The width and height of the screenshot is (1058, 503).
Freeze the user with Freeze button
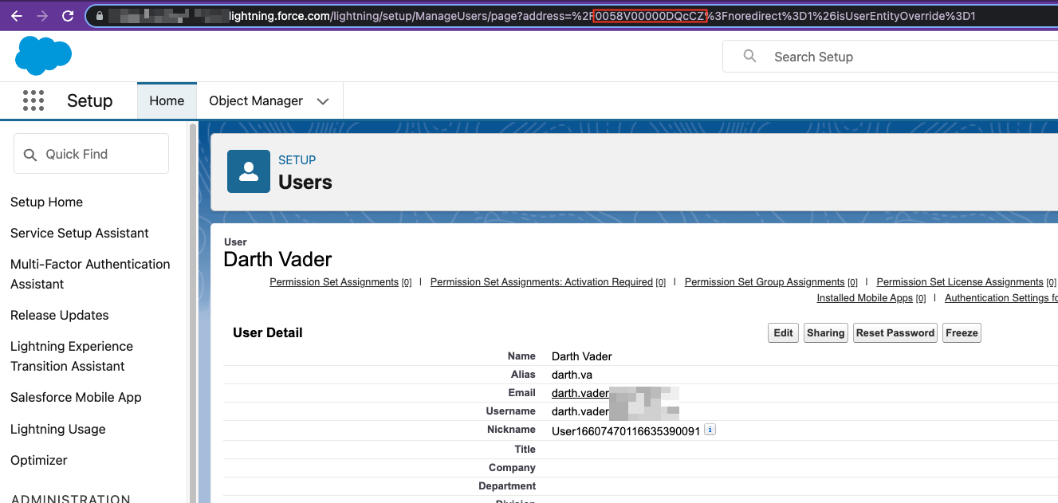pyautogui.click(x=962, y=333)
